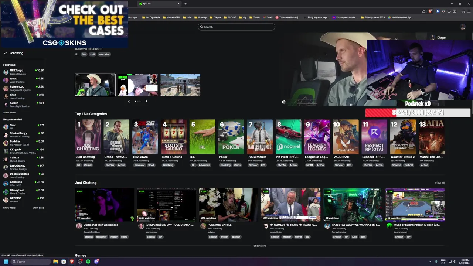Select the third featured stream thumbnail
Viewport: 473px width, 266px height.
point(180,85)
